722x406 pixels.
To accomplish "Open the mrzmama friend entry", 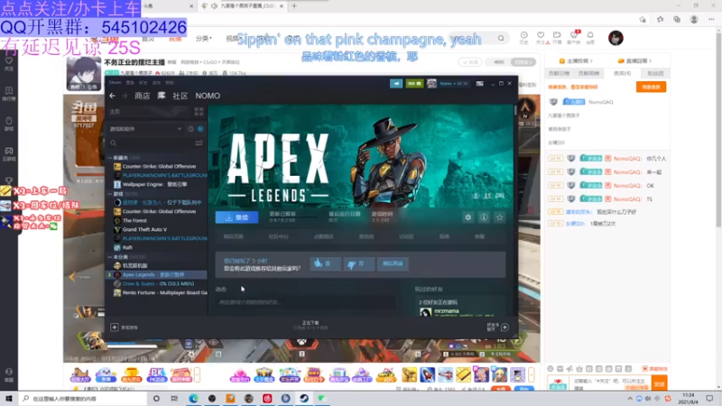I will tap(446, 311).
